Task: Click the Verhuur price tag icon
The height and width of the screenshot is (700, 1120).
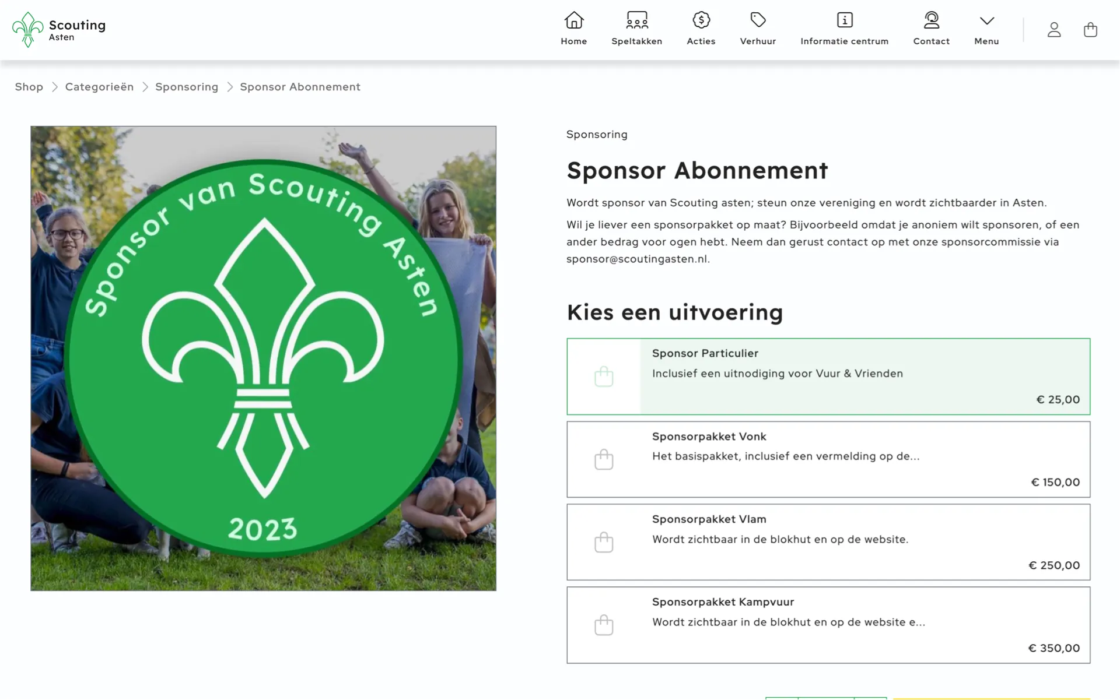Action: [758, 20]
